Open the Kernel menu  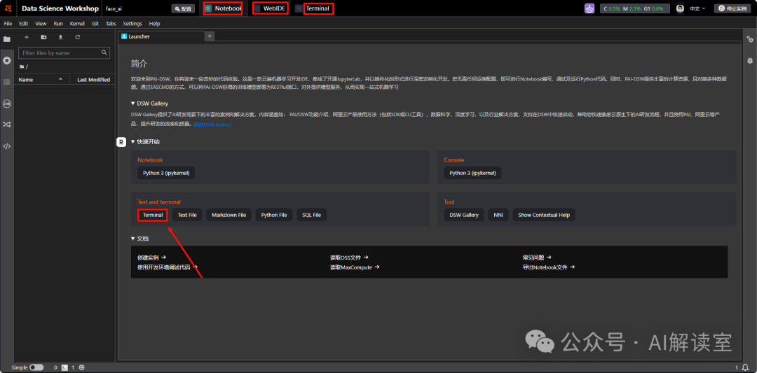pos(77,24)
